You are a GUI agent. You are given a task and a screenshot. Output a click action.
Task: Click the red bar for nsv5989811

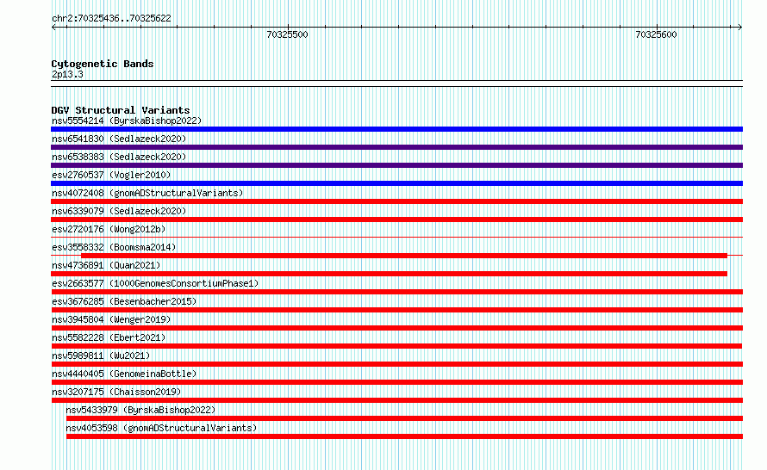(x=396, y=364)
